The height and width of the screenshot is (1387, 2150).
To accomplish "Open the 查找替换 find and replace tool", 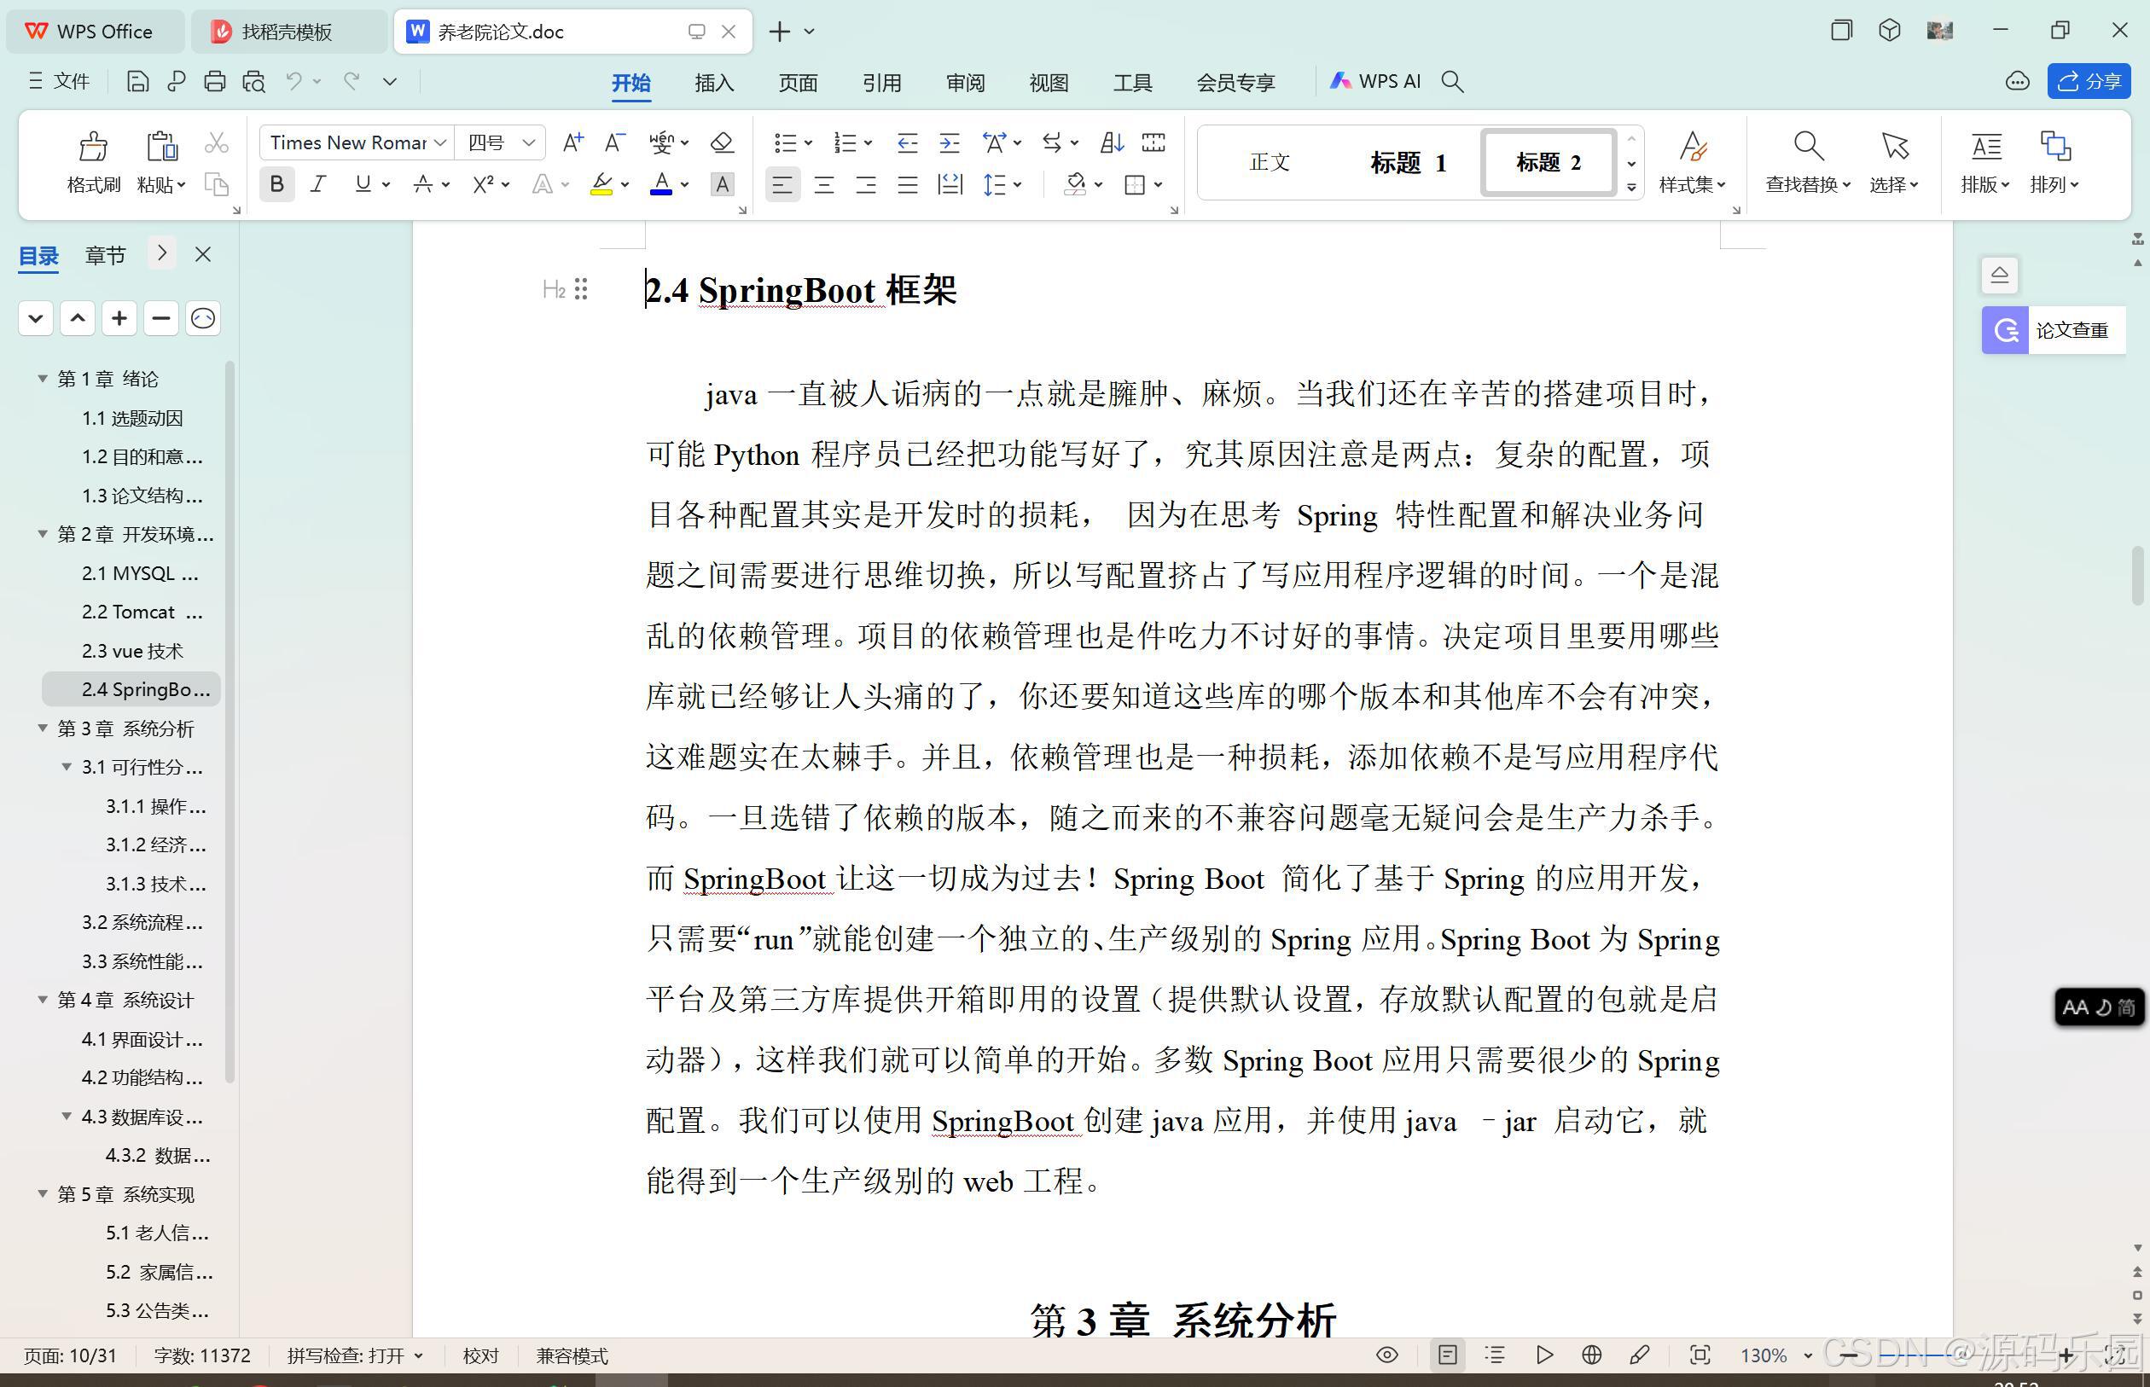I will [1809, 162].
